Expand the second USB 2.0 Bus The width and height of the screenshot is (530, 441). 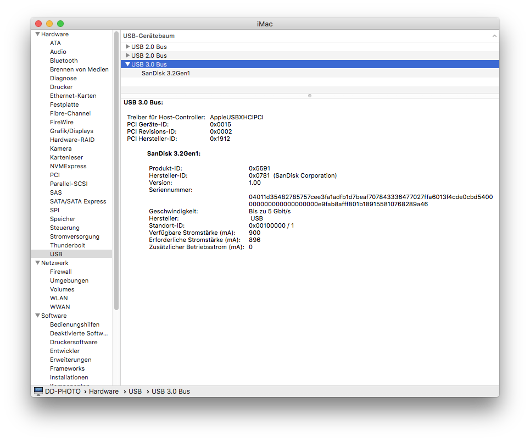coord(127,56)
